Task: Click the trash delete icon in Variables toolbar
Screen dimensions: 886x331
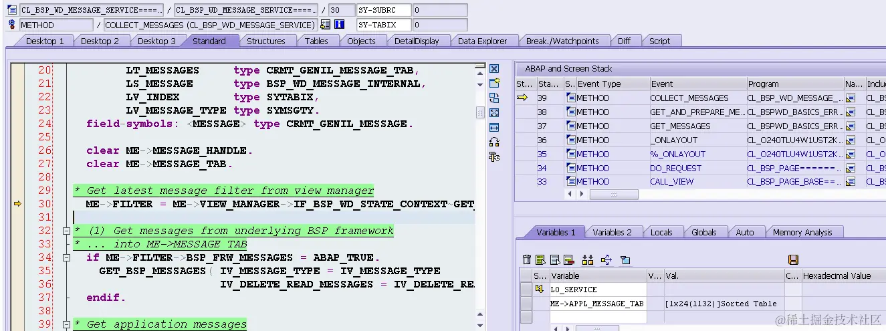Action: [x=527, y=259]
